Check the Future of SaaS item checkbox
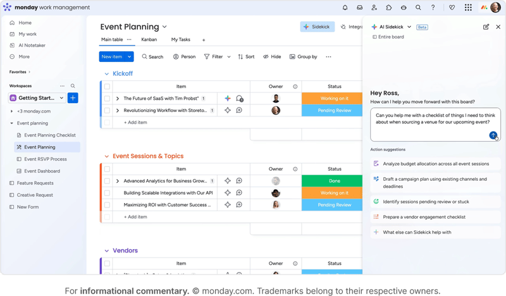 pos(107,99)
